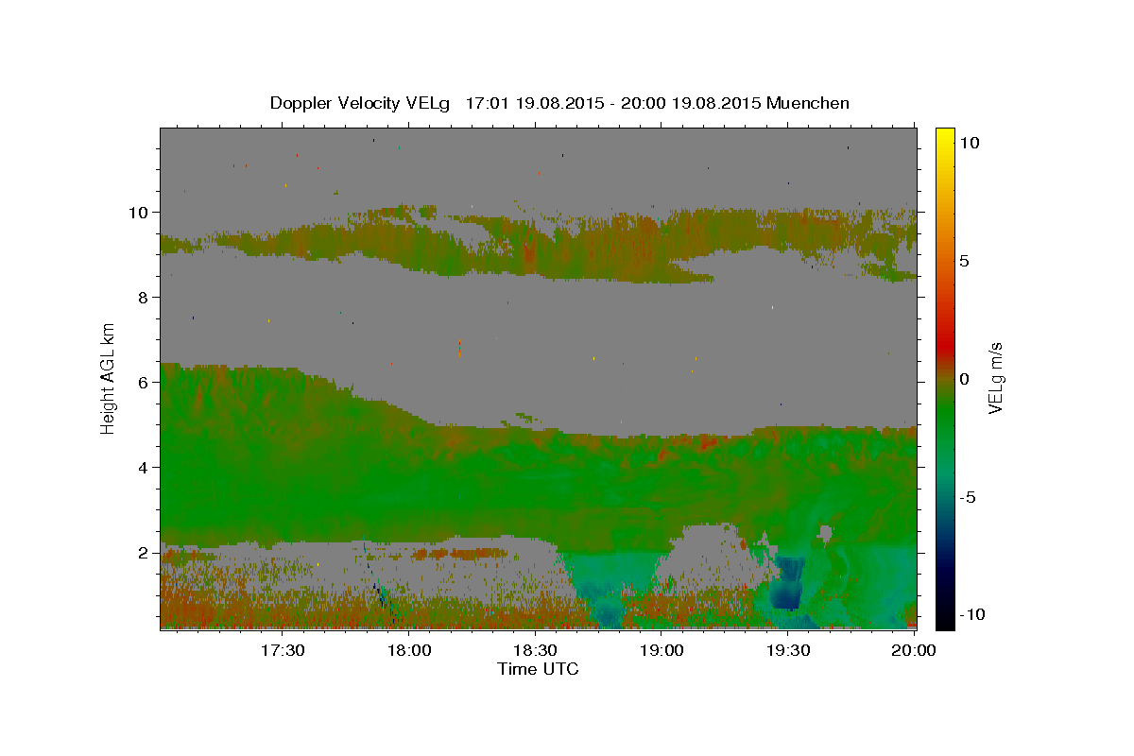Click the height tick label 6
The image size is (1134, 756).
[x=144, y=383]
